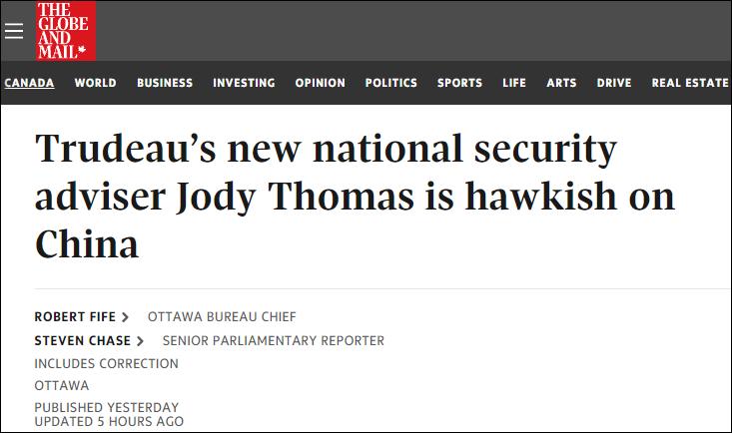Open the Business section
This screenshot has width=732, height=433.
click(165, 83)
